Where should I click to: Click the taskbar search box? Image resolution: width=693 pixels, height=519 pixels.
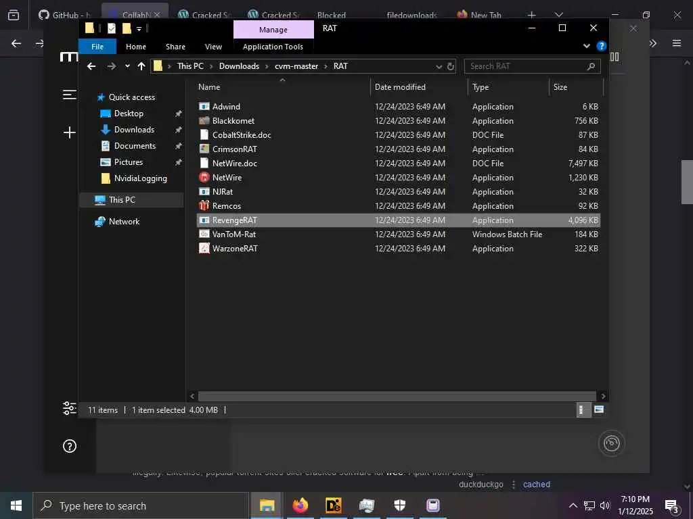pos(141,505)
